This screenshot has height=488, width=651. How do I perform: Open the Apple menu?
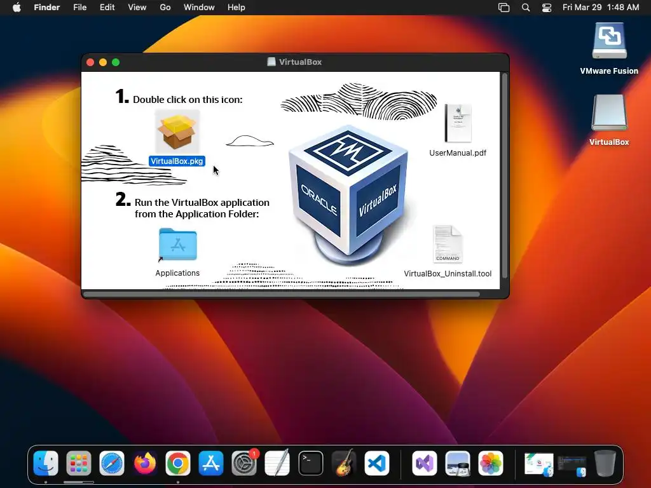pyautogui.click(x=17, y=8)
